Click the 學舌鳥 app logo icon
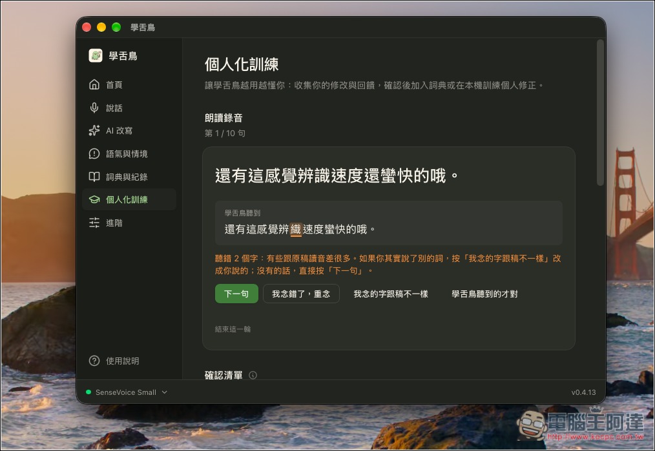Screen dimensions: 655x451 (95, 55)
